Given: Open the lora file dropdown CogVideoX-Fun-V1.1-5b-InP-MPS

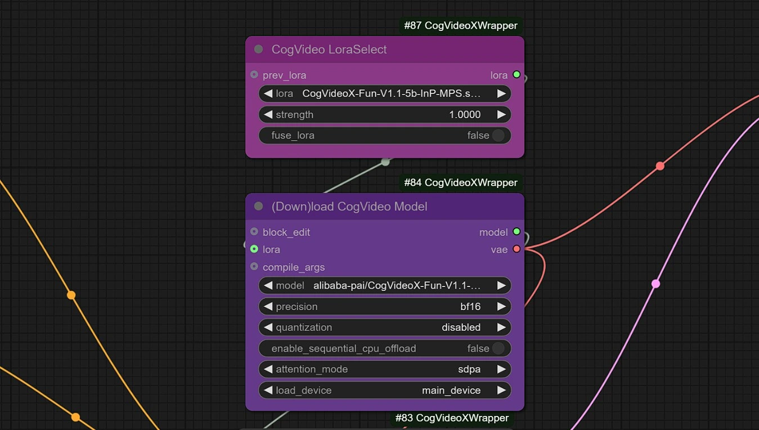Looking at the screenshot, I should (385, 93).
